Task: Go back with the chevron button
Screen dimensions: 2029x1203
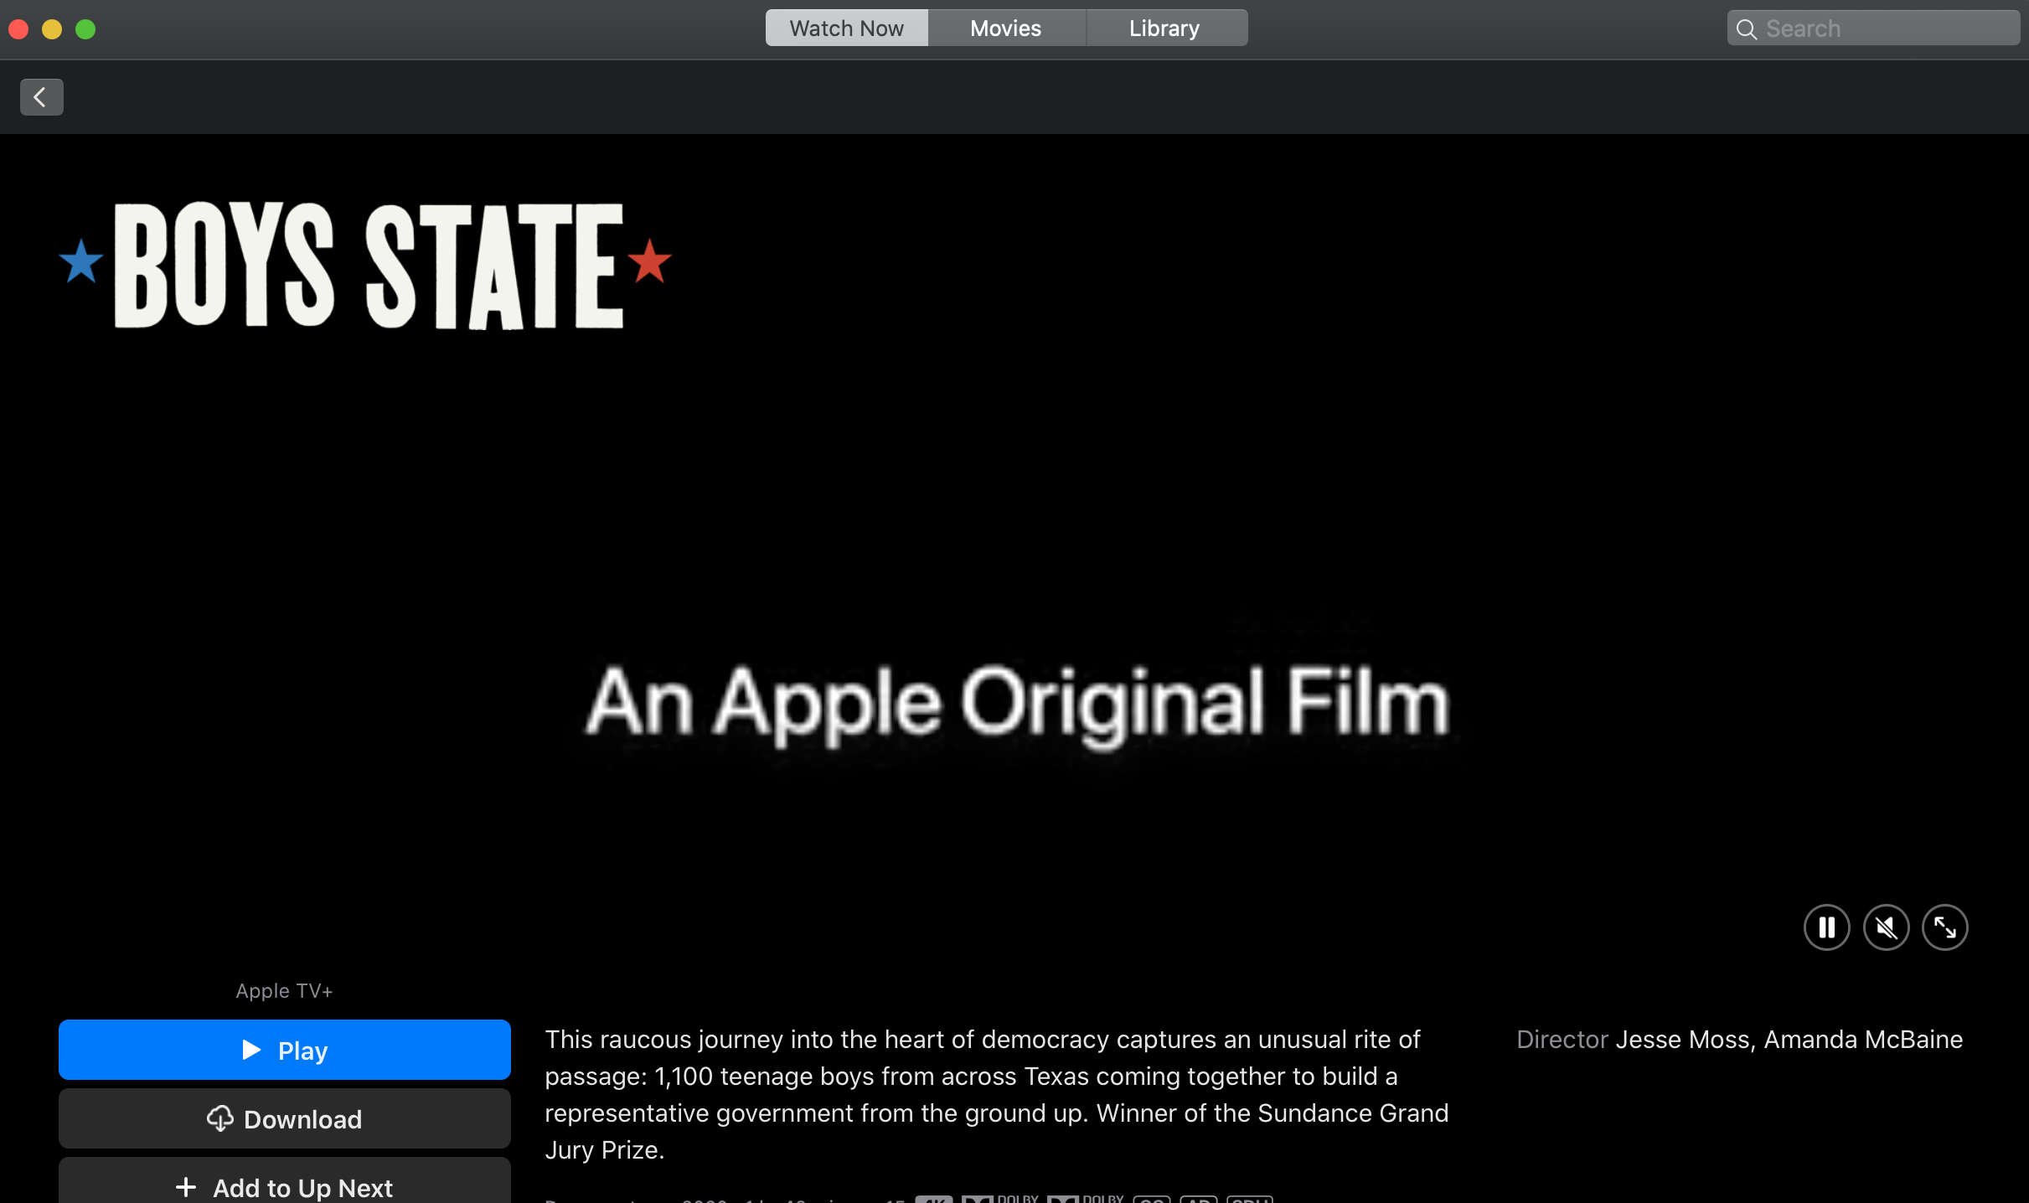Action: (41, 97)
